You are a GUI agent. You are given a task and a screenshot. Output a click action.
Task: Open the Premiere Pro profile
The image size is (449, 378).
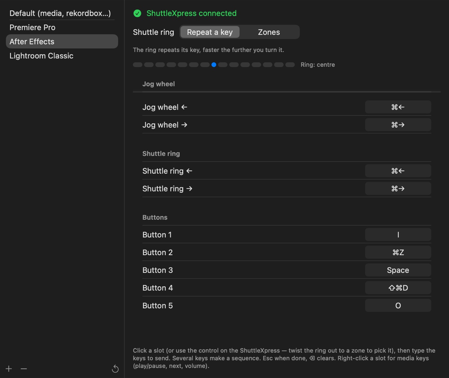(62, 27)
